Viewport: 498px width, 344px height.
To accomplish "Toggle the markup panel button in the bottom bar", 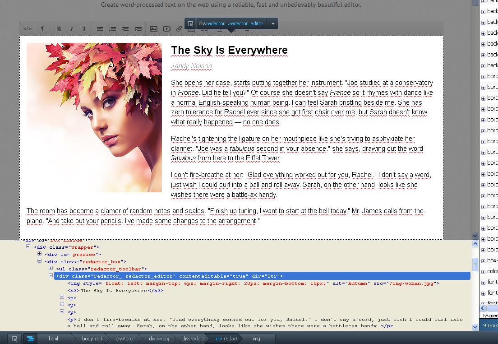I will pos(31,339).
